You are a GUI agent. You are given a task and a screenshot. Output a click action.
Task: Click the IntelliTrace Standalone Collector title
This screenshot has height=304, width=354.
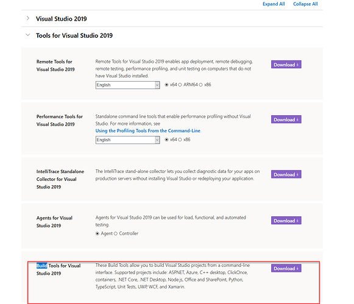click(60, 179)
